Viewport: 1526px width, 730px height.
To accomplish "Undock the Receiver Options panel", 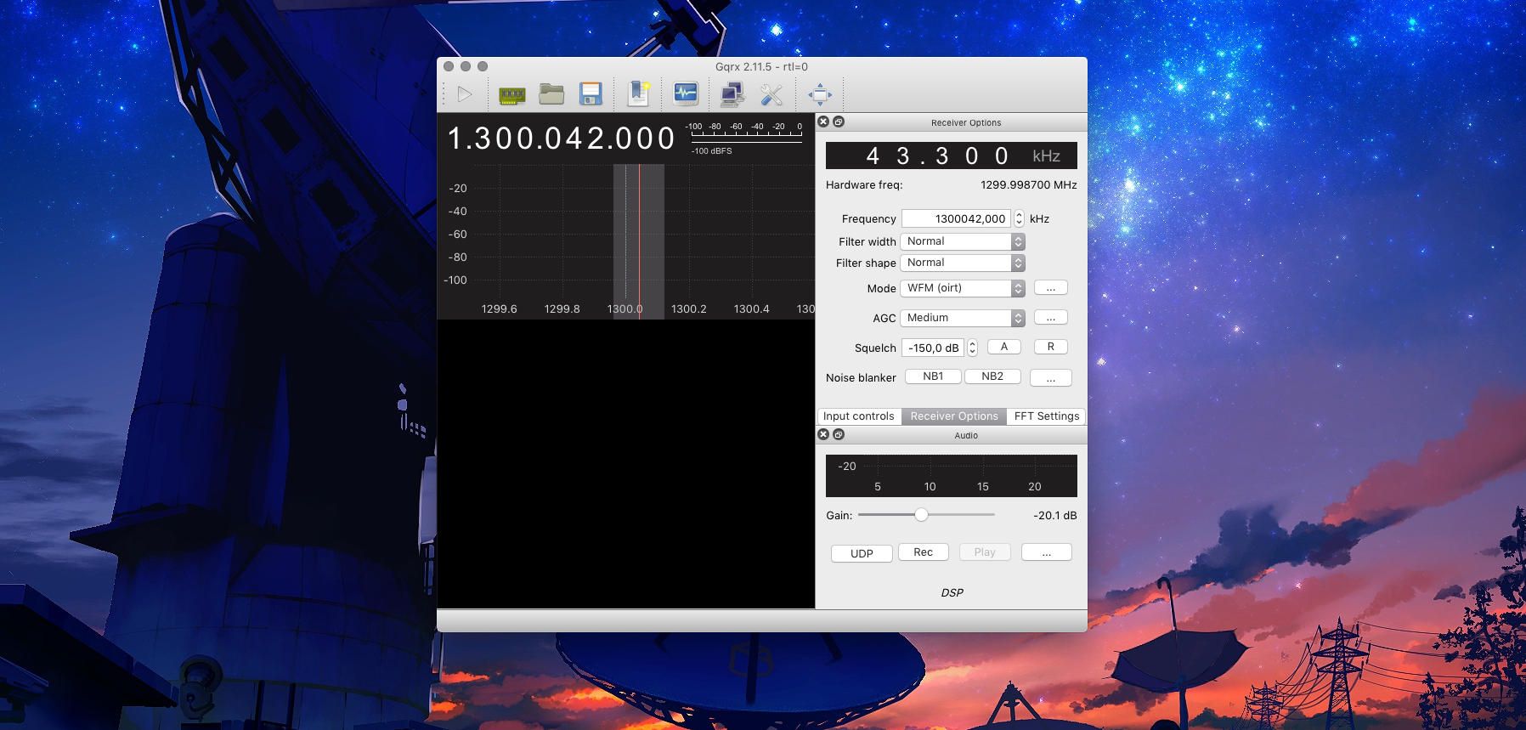I will click(839, 122).
